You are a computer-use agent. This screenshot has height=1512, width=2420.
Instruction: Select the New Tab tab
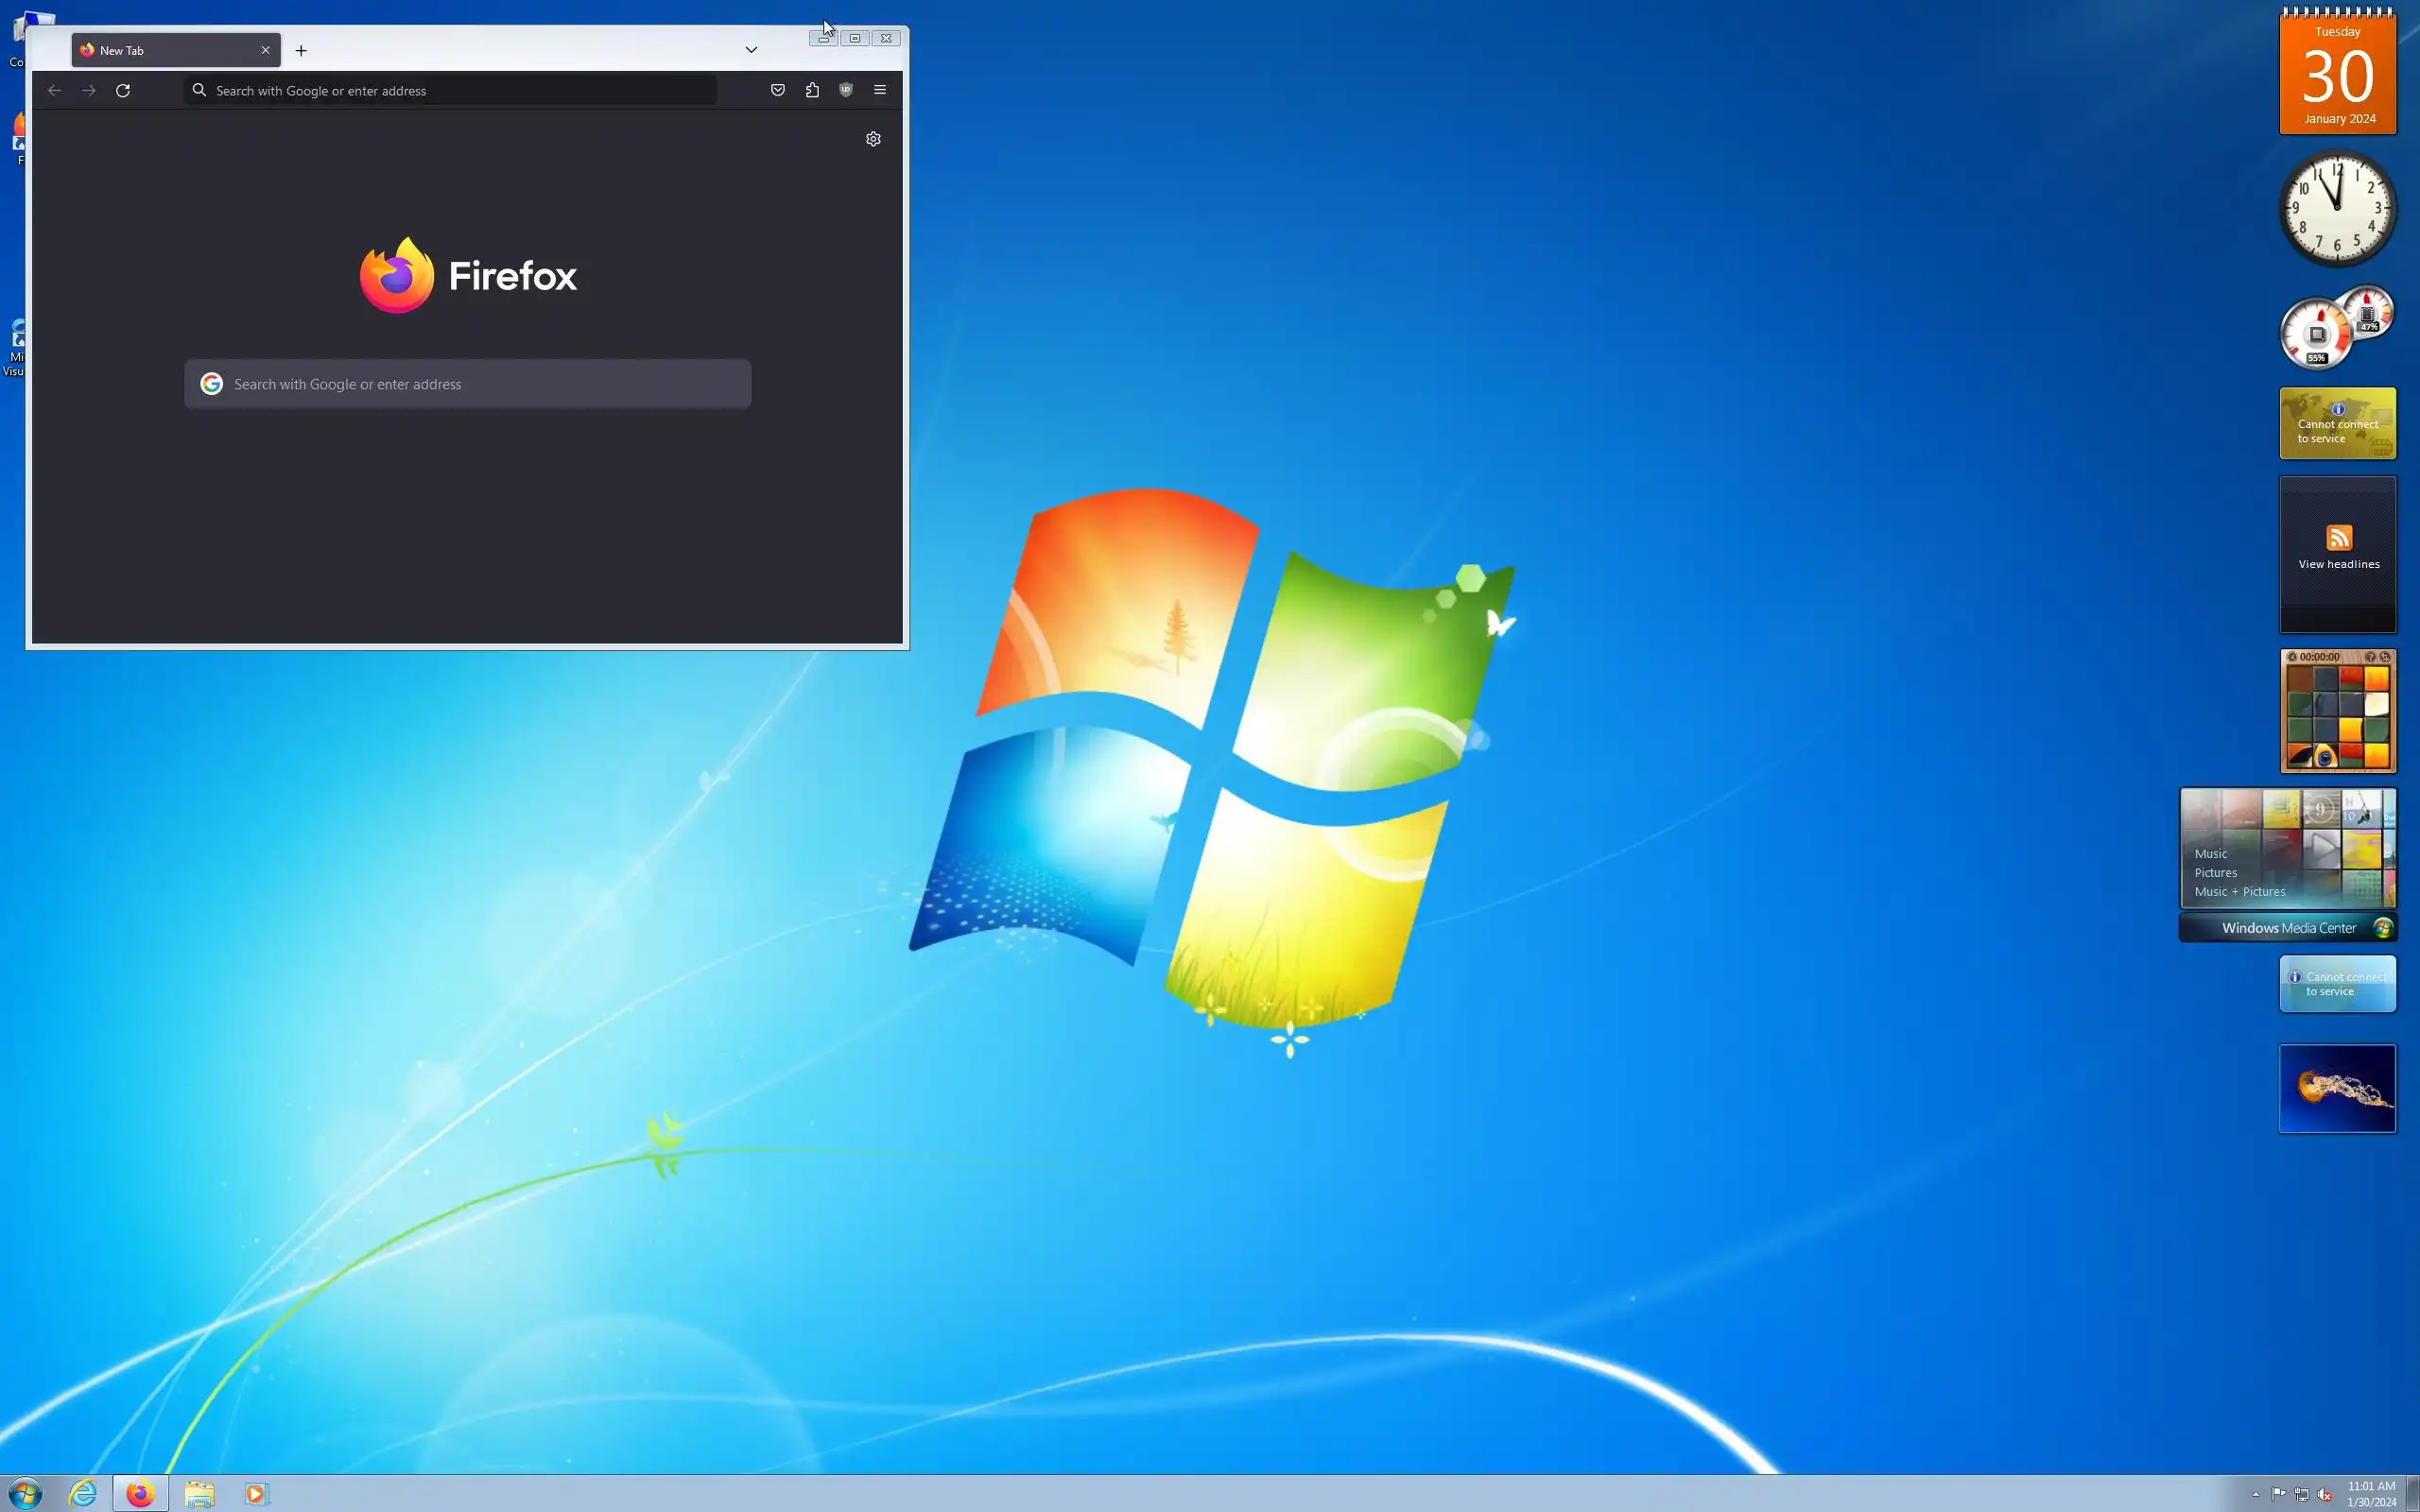(x=165, y=51)
